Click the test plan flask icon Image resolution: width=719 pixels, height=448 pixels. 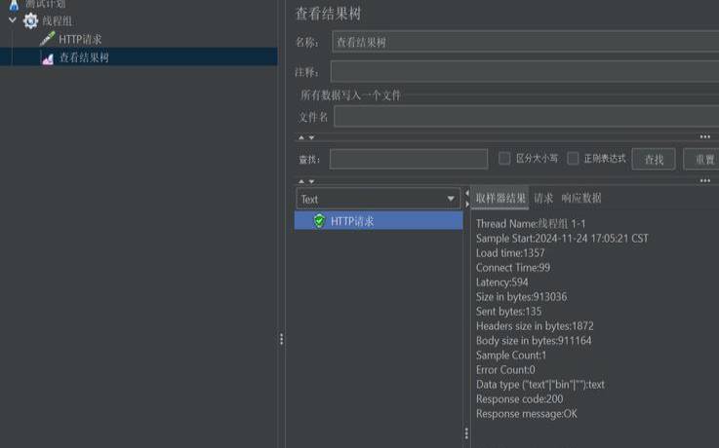pyautogui.click(x=15, y=4)
